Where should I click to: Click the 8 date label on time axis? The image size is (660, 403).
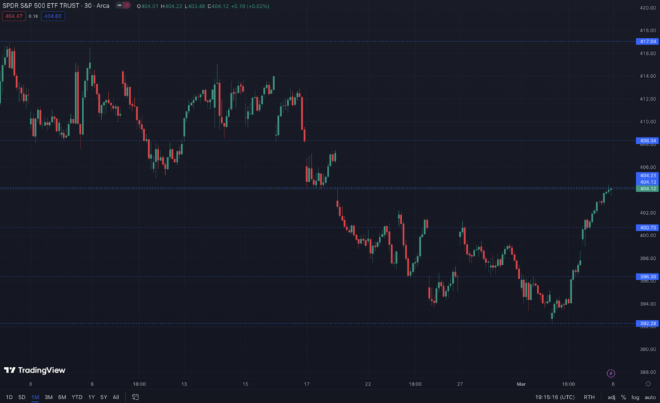point(92,384)
